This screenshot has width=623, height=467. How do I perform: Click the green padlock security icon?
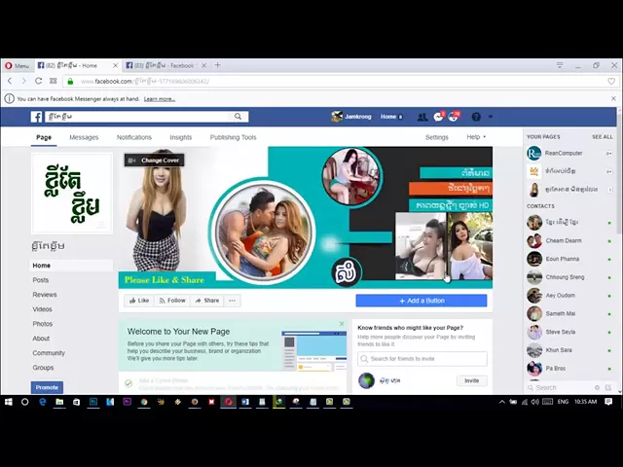tap(70, 82)
